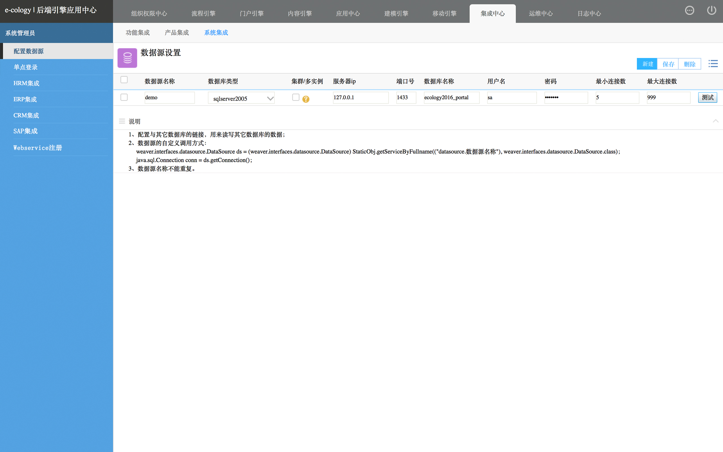Click the 保存 button

click(668, 64)
